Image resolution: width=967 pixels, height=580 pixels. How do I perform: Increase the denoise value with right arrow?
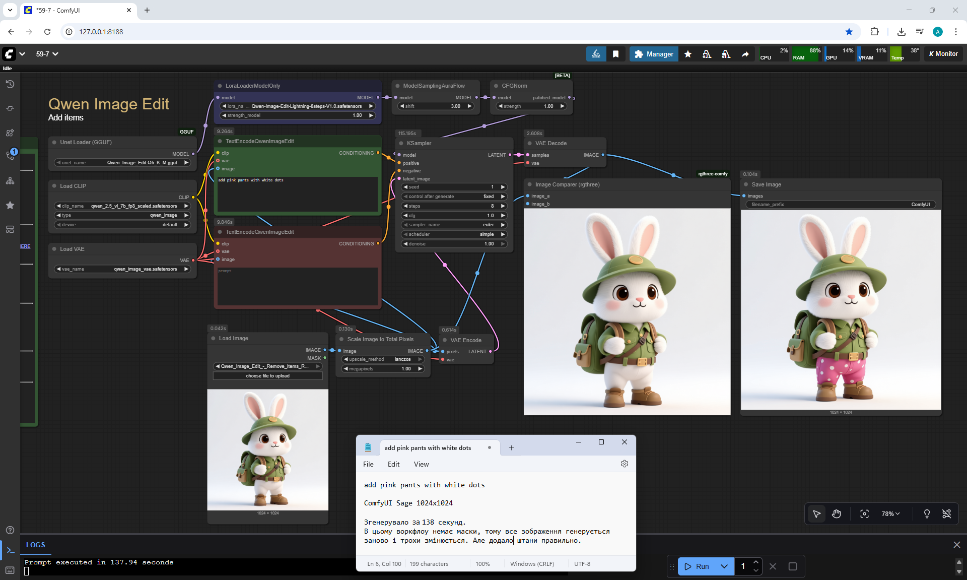(x=503, y=244)
